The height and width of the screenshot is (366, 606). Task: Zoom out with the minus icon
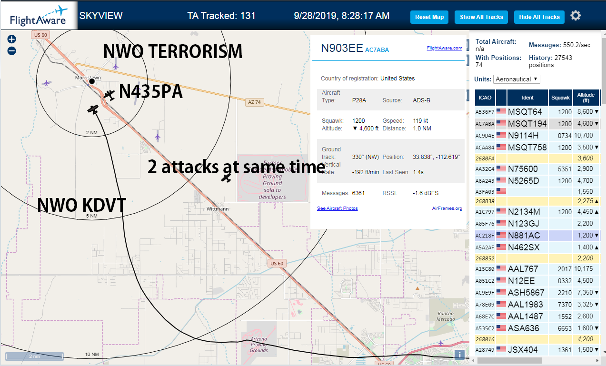click(12, 50)
